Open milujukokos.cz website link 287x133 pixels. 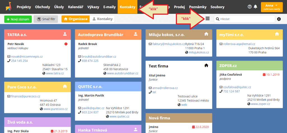(x=199, y=52)
